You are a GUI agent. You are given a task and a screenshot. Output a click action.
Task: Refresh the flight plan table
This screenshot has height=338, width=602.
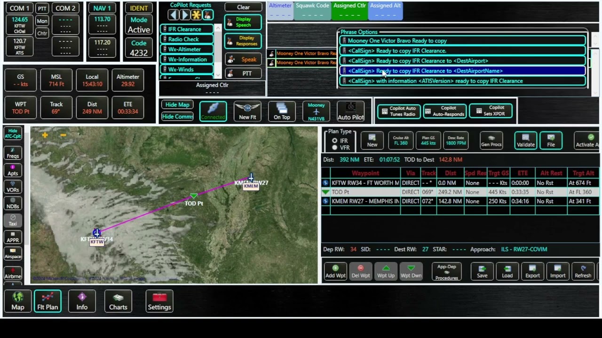pyautogui.click(x=583, y=271)
